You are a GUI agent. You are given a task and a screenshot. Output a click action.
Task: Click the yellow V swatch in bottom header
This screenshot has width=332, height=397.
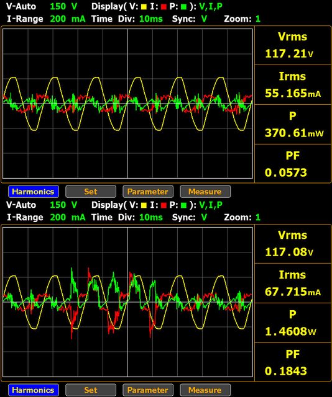tap(144, 205)
